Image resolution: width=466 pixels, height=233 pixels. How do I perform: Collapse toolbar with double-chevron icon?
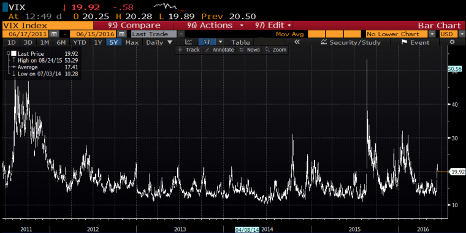click(x=297, y=42)
